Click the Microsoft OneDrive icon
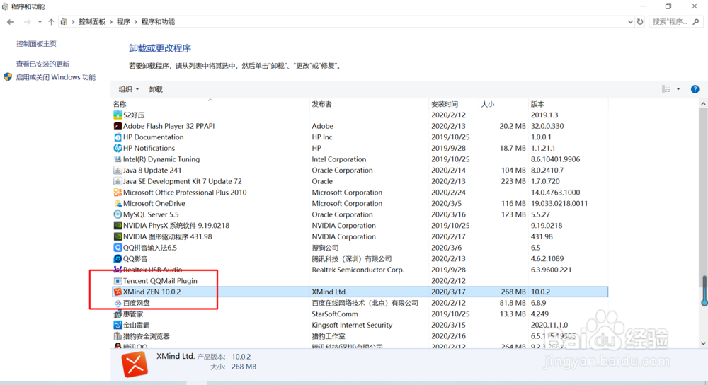The height and width of the screenshot is (385, 708). point(118,204)
